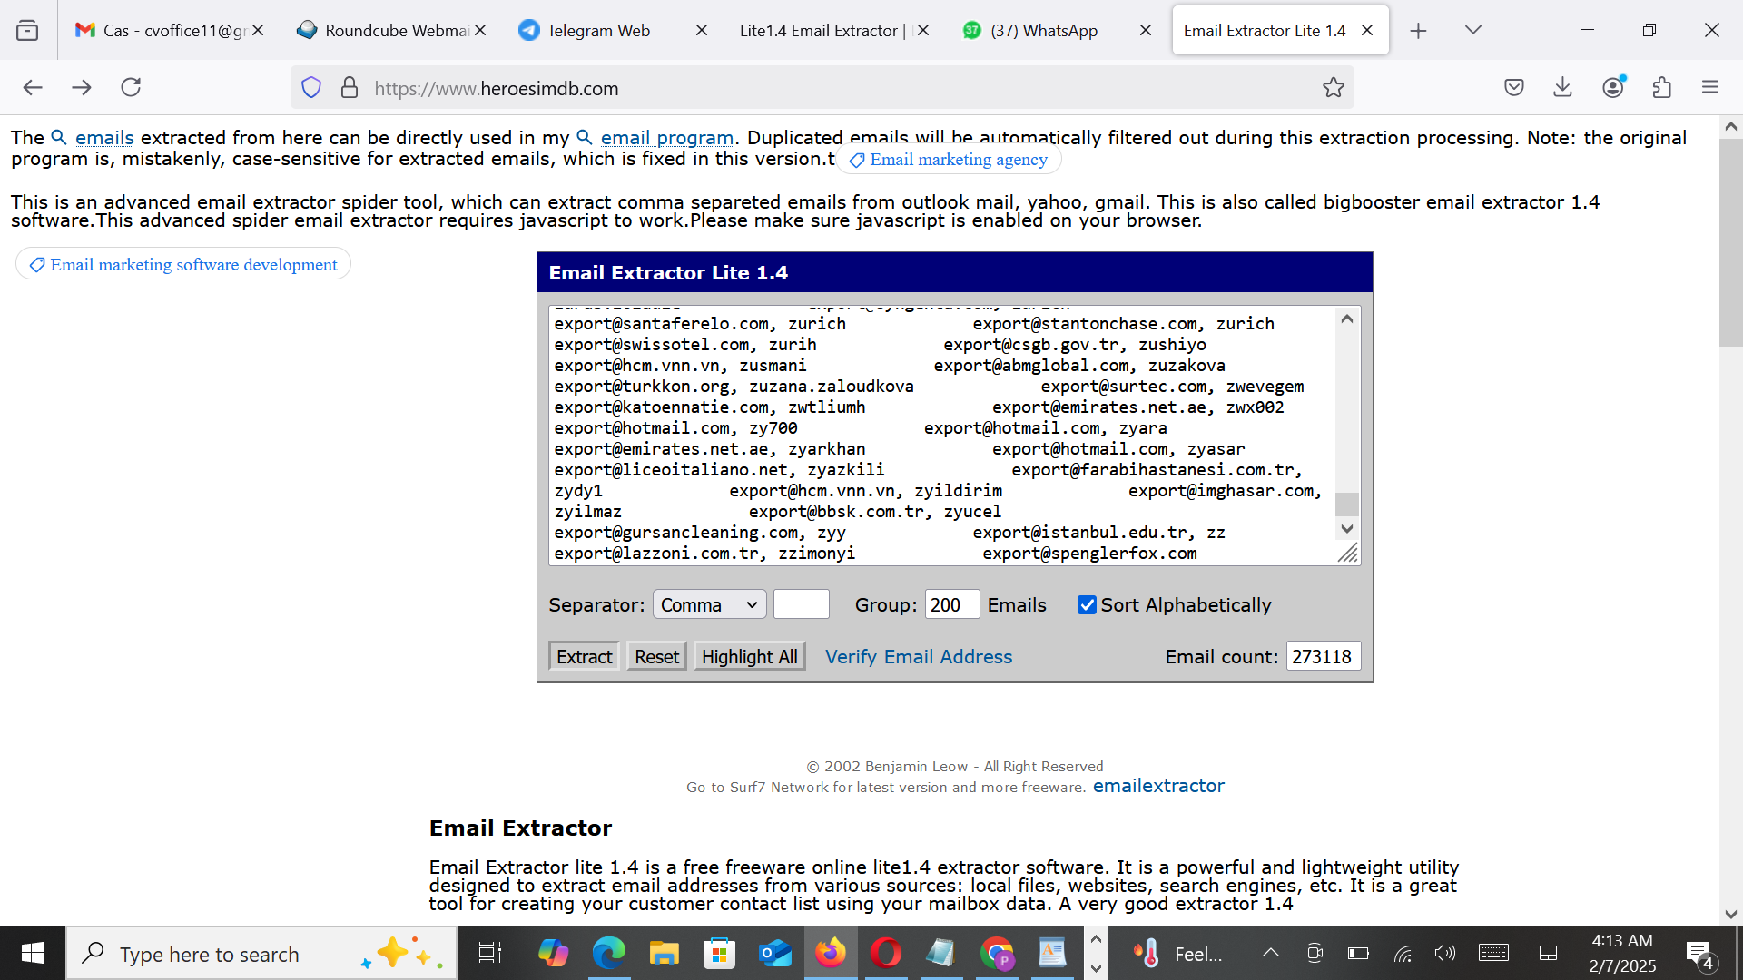Open the Separator dropdown set to Comma
Screen dimensions: 1743x980
[x=708, y=603]
